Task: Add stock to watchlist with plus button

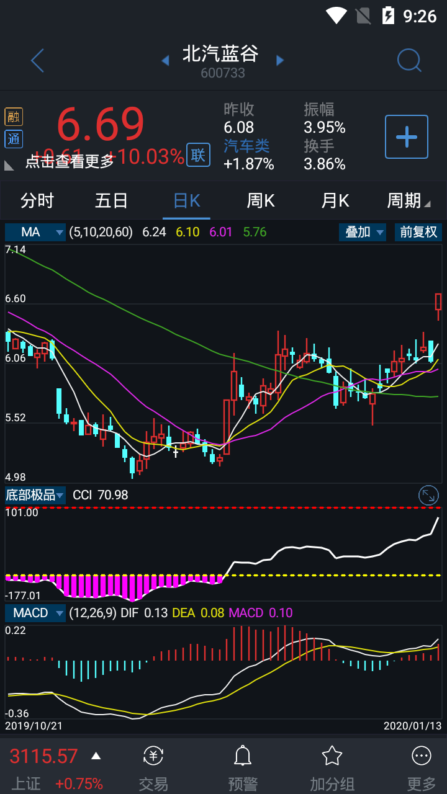Action: (x=407, y=136)
